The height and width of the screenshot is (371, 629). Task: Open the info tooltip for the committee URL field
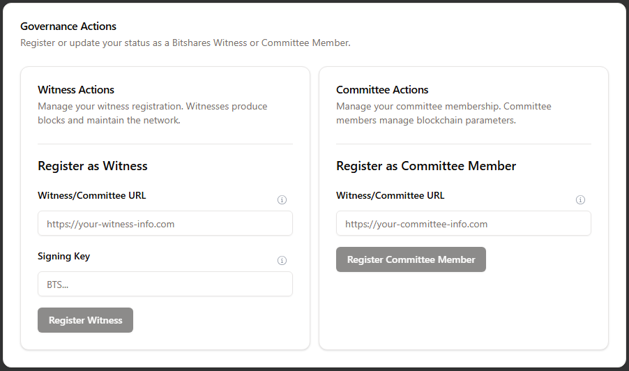point(580,199)
